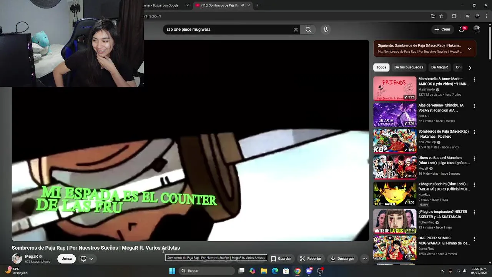Viewport: 492px width, 277px height.
Task: Open YouTube notifications bell
Action: (462, 29)
